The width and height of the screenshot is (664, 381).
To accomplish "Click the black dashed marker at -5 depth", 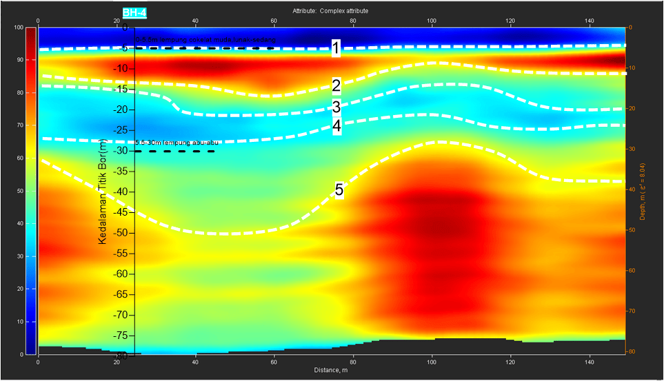I will (207, 48).
